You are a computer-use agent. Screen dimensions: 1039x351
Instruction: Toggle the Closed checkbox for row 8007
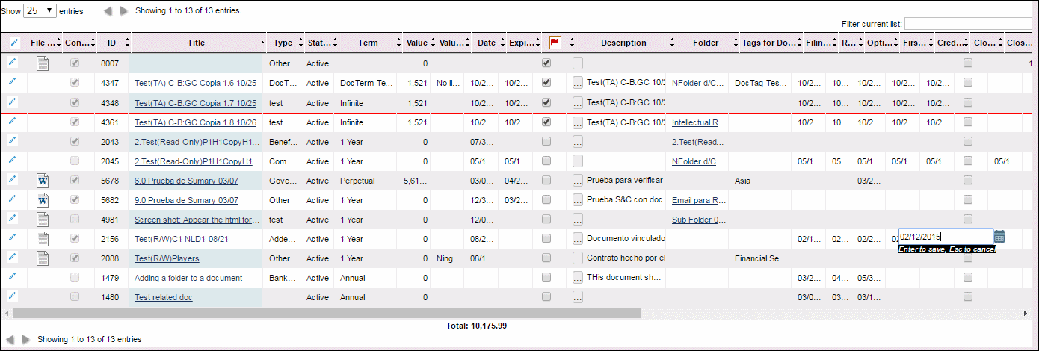[968, 63]
